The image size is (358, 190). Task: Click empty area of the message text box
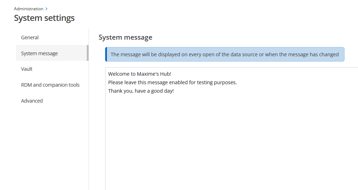230,142
